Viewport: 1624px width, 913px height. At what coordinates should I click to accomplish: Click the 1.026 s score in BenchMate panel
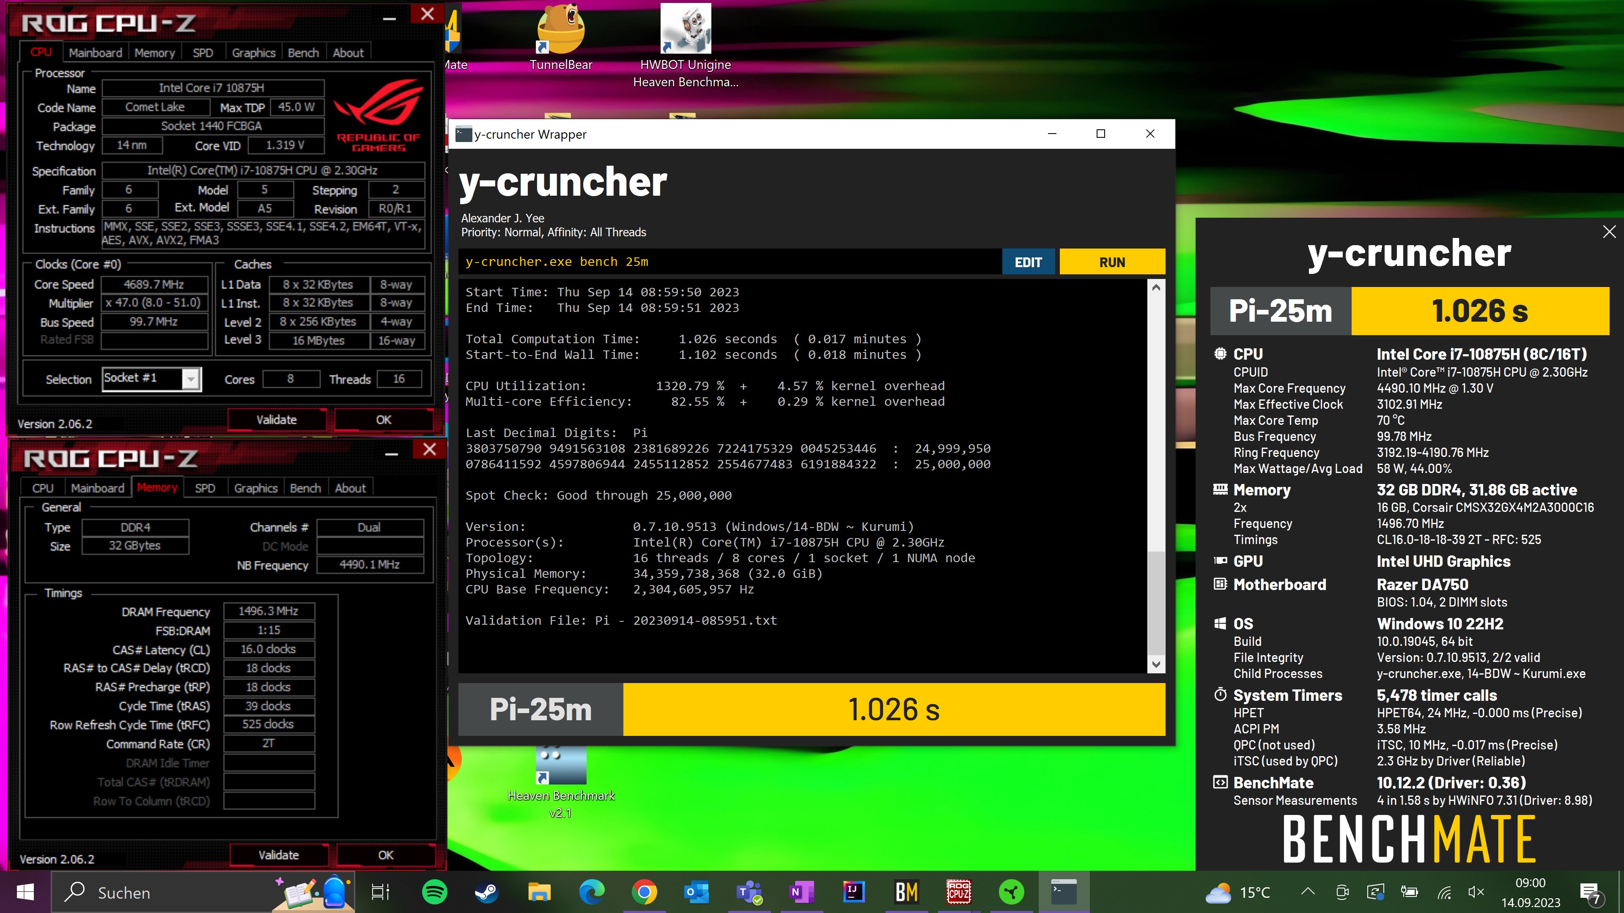pos(1480,311)
